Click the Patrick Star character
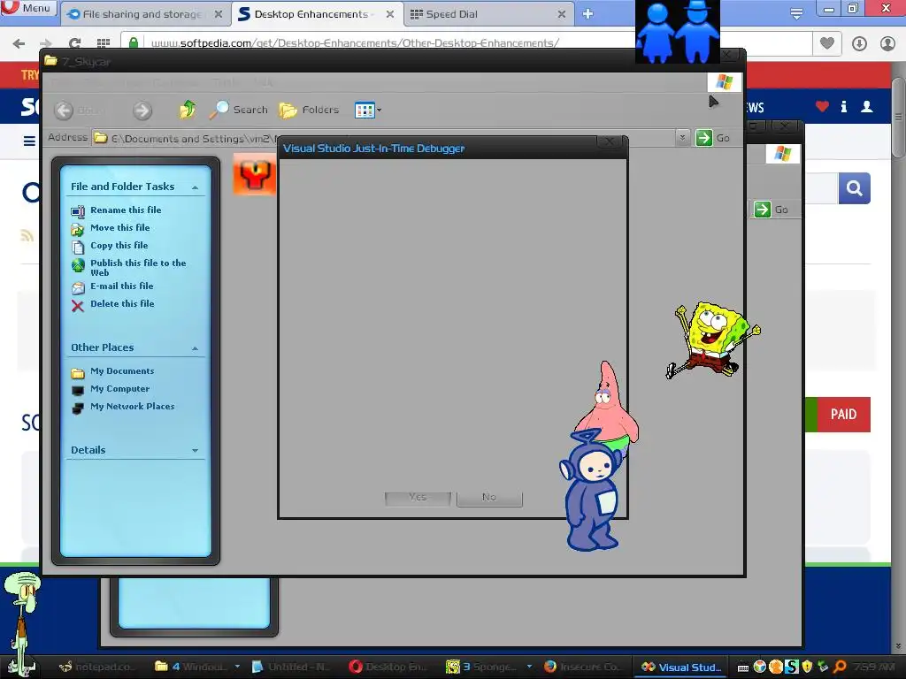The image size is (906, 679). (x=608, y=404)
